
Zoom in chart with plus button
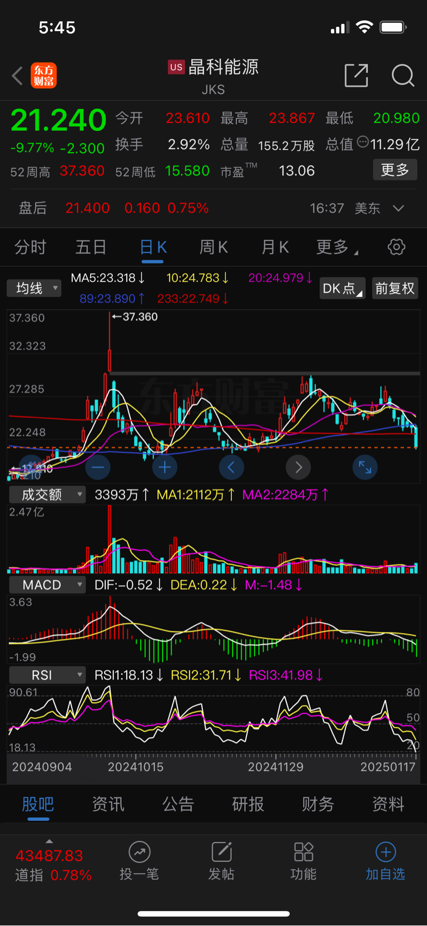(165, 467)
